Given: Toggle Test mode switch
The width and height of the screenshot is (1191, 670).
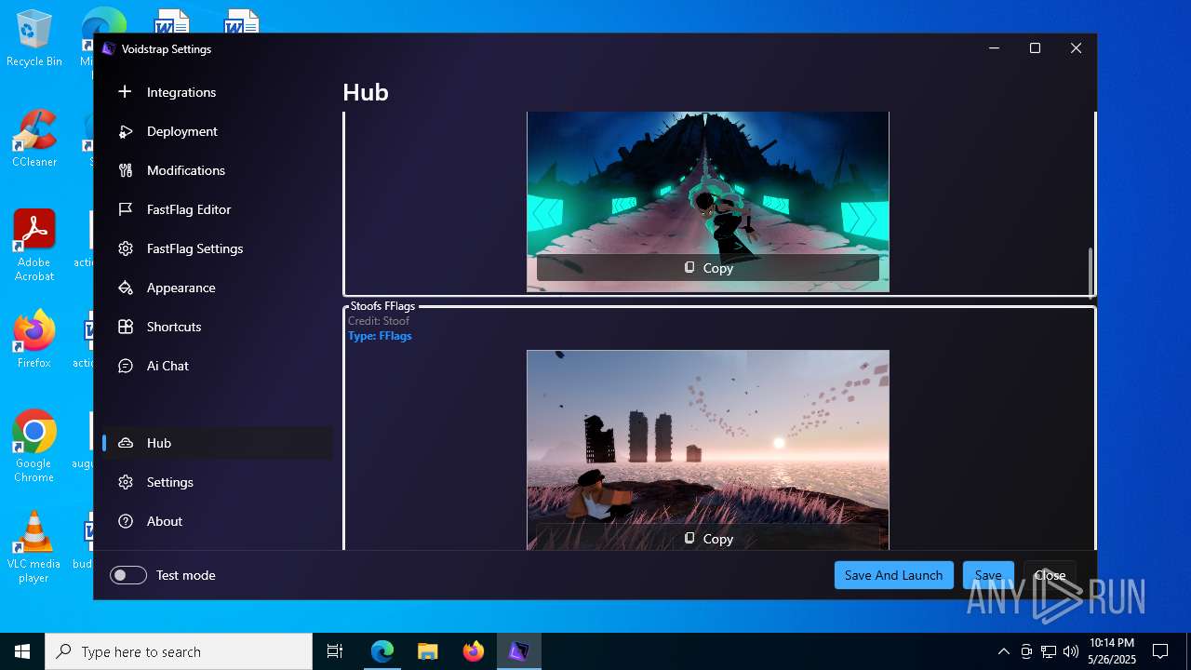Looking at the screenshot, I should pos(128,575).
